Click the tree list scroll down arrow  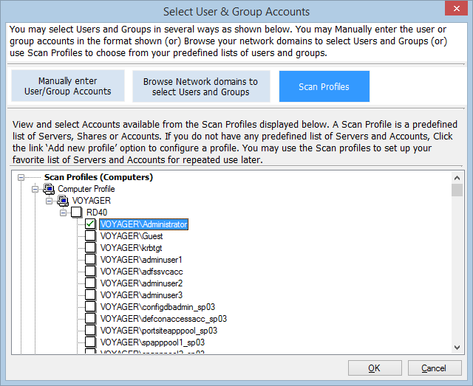pos(457,347)
